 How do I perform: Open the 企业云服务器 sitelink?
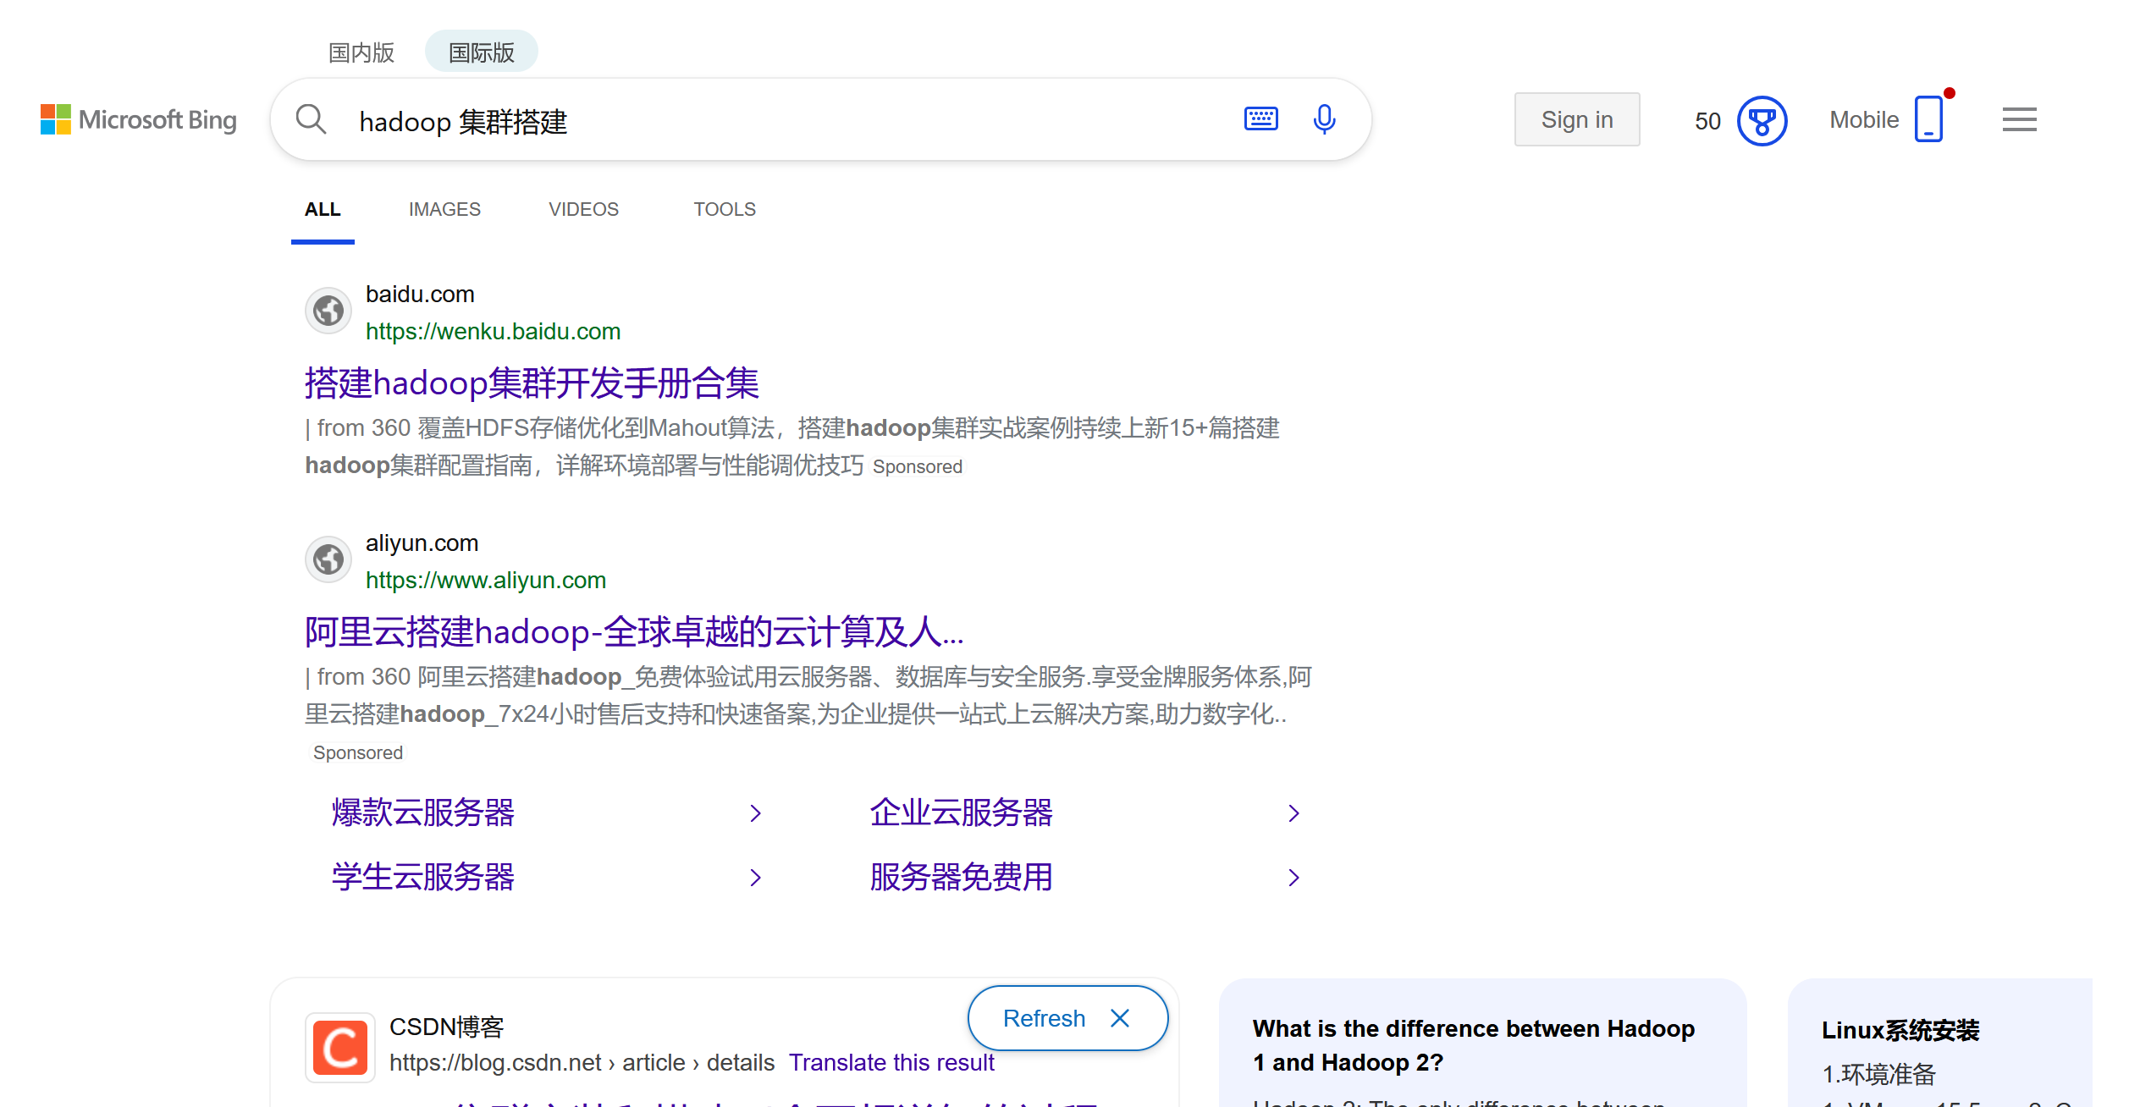961,812
